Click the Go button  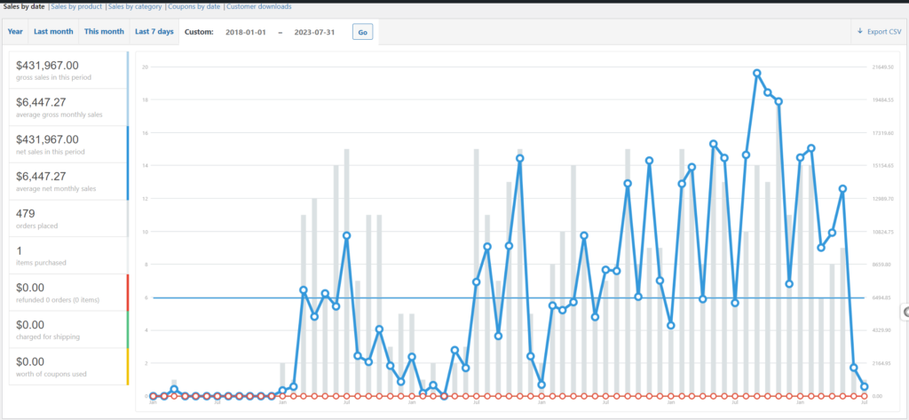[362, 33]
